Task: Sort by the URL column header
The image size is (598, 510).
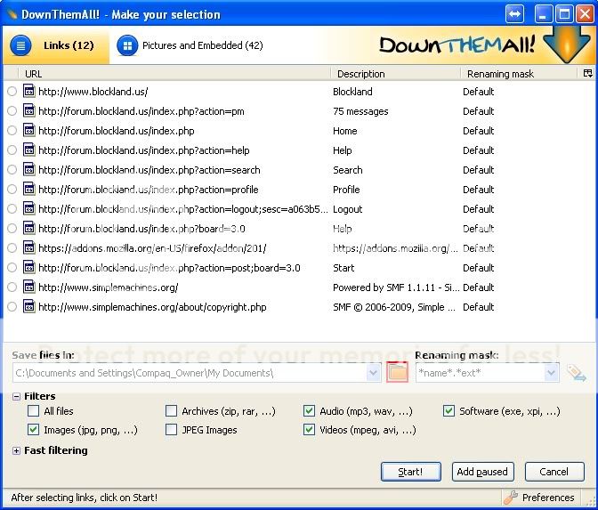Action: [x=174, y=74]
